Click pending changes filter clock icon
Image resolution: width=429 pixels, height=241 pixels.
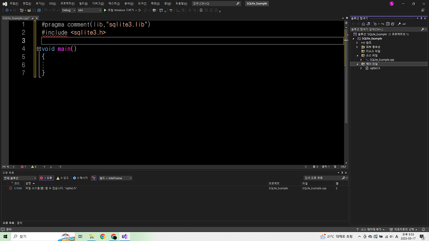click(x=375, y=24)
